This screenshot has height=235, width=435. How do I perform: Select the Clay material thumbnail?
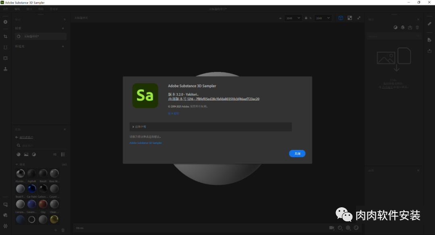pos(43,204)
